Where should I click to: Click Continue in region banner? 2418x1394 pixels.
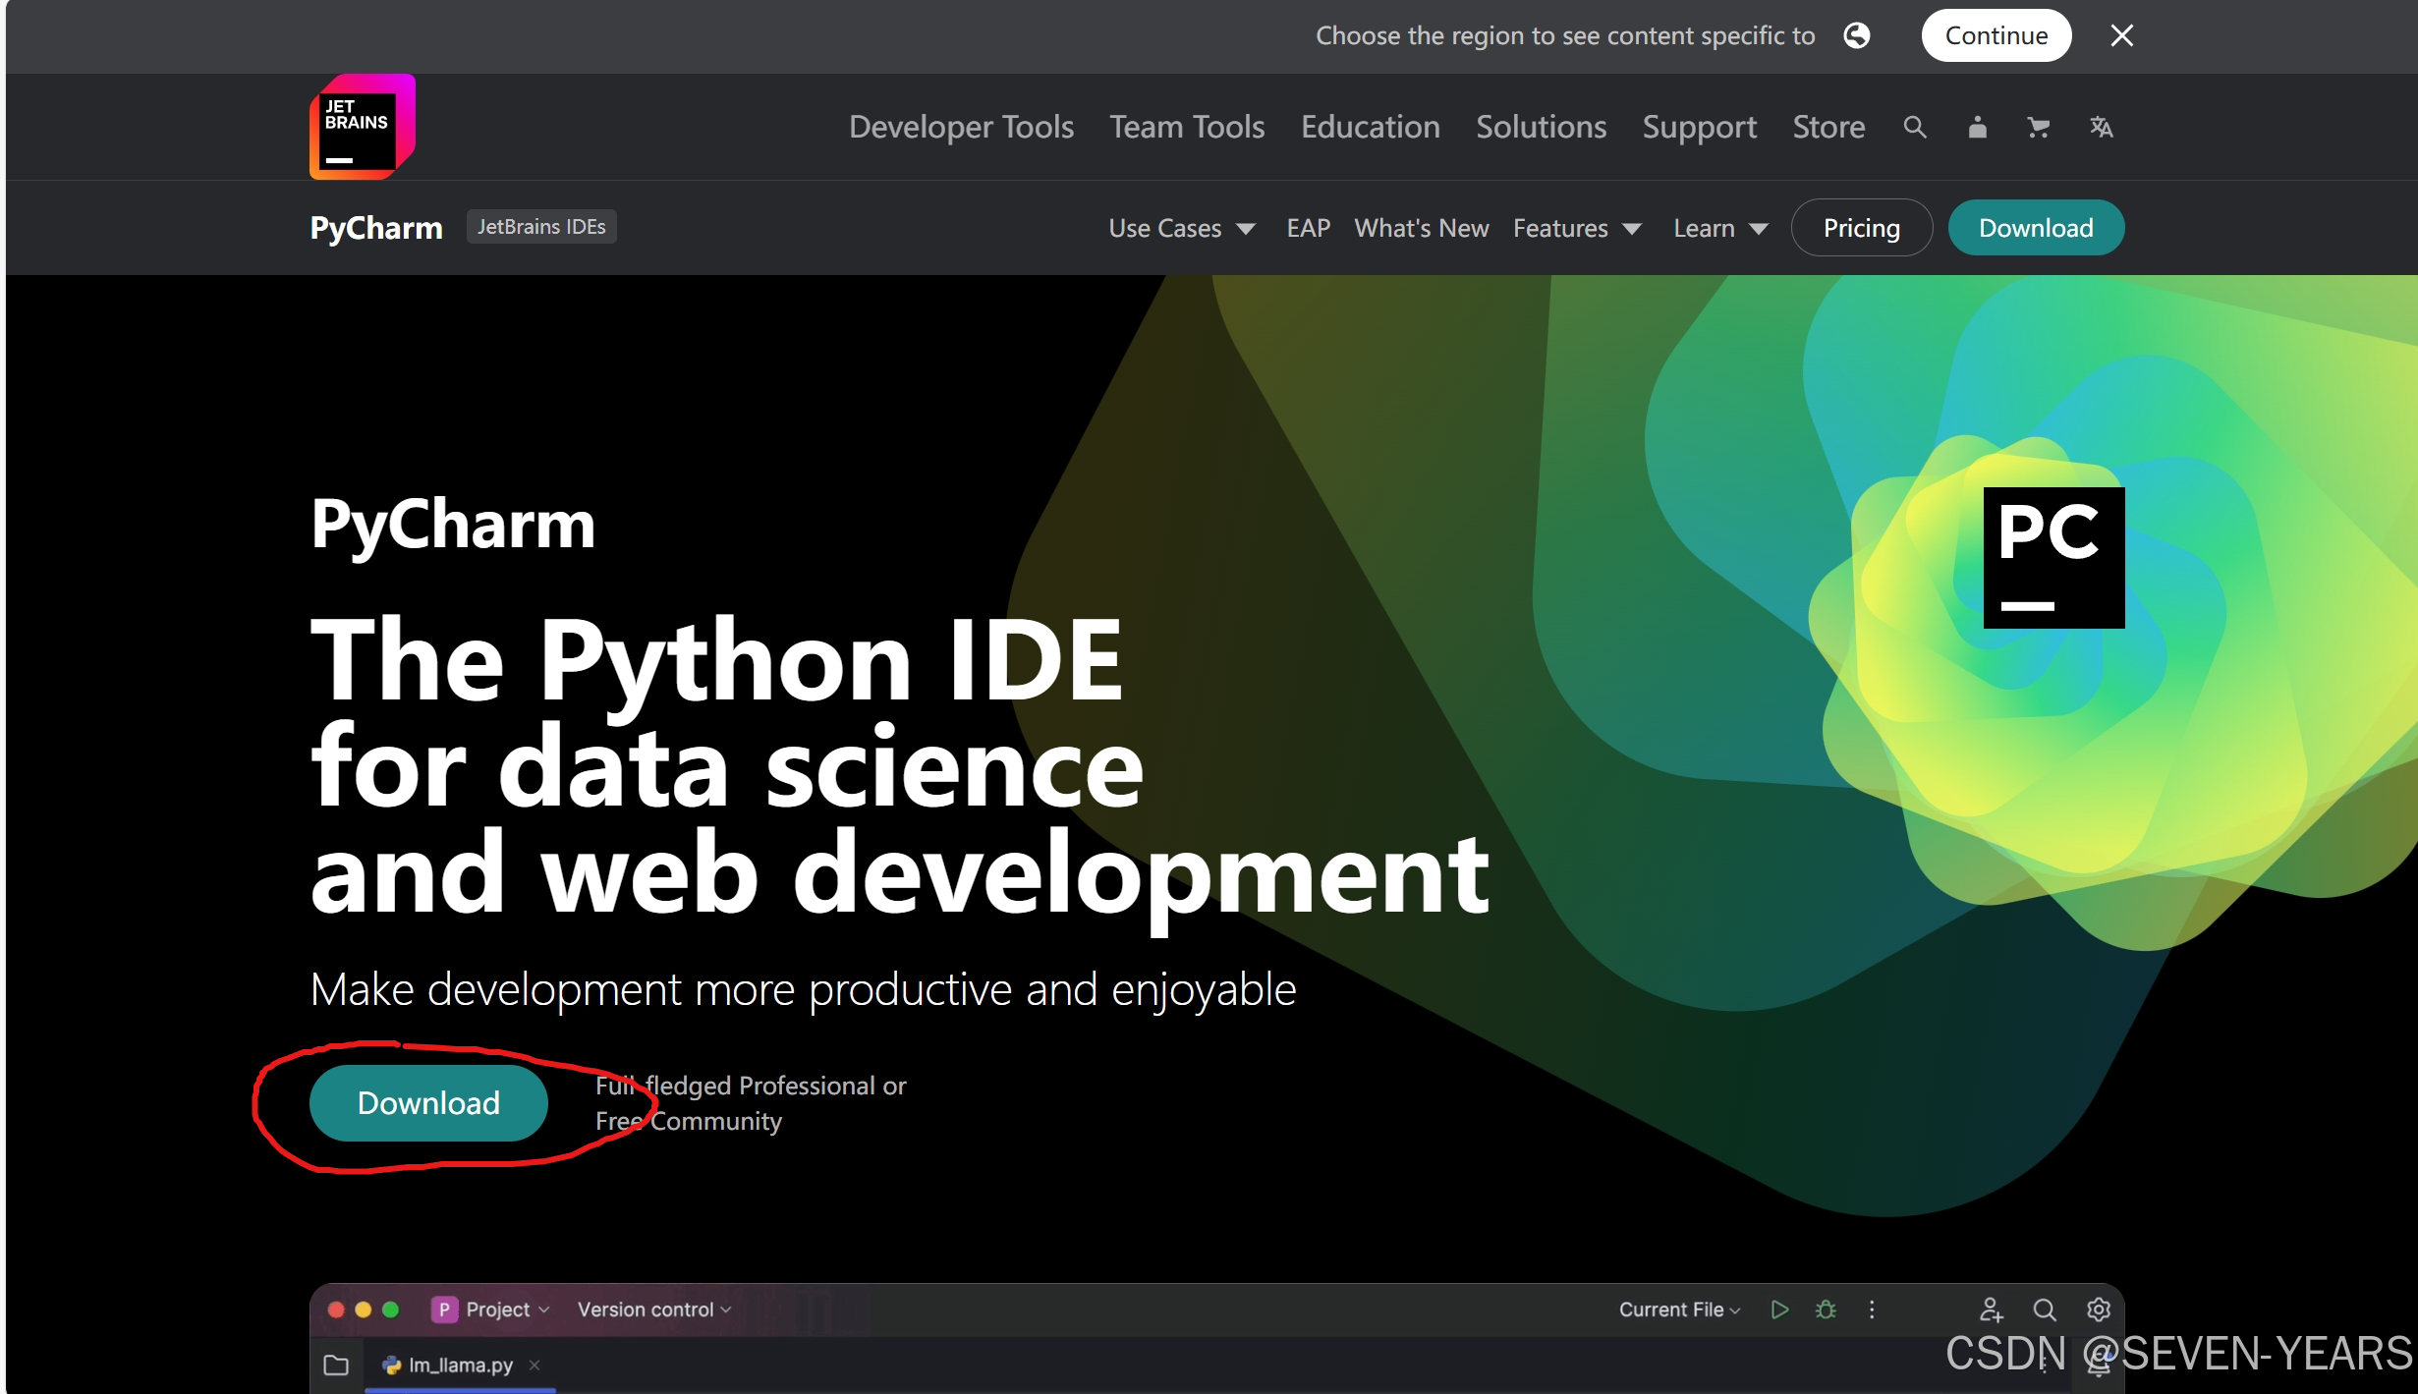[1996, 35]
